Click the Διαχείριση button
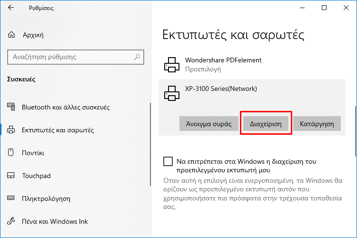 (x=266, y=124)
